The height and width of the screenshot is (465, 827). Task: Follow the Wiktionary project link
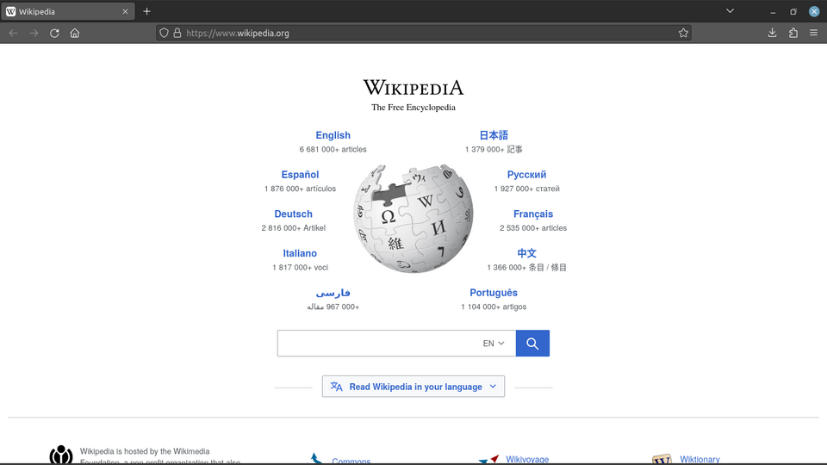pyautogui.click(x=700, y=459)
